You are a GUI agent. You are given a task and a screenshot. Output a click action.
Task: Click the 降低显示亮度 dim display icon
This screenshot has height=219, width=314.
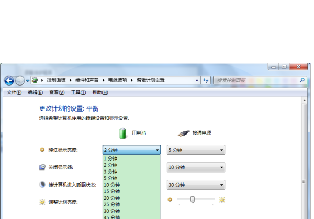tap(42, 150)
